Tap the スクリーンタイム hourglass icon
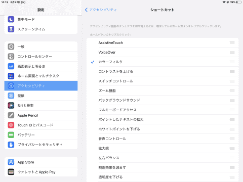 [x=11, y=29]
